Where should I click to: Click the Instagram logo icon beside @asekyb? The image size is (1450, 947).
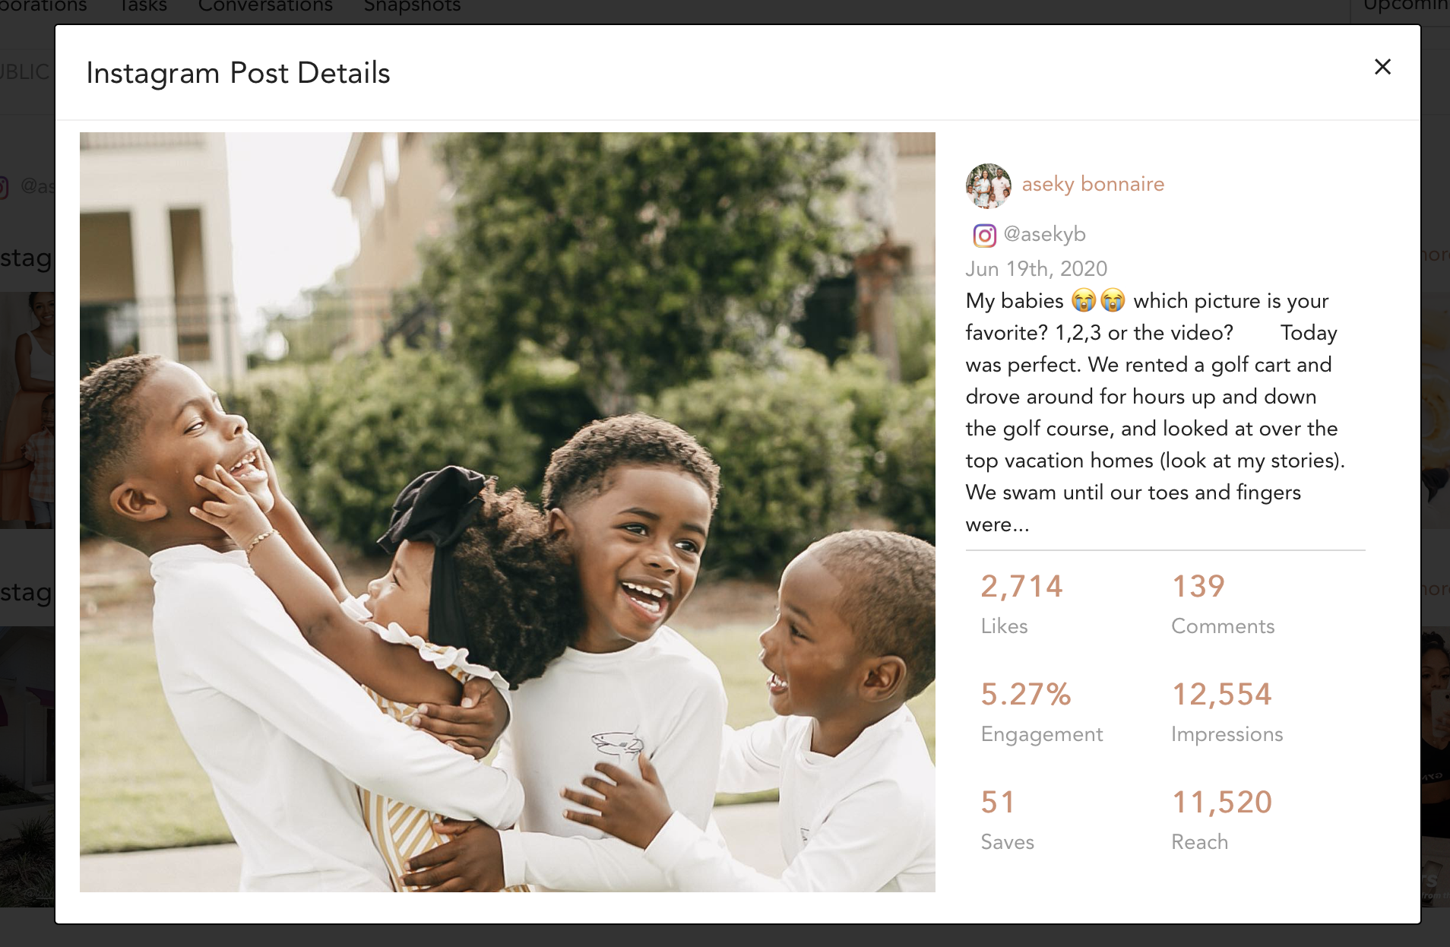pyautogui.click(x=984, y=236)
